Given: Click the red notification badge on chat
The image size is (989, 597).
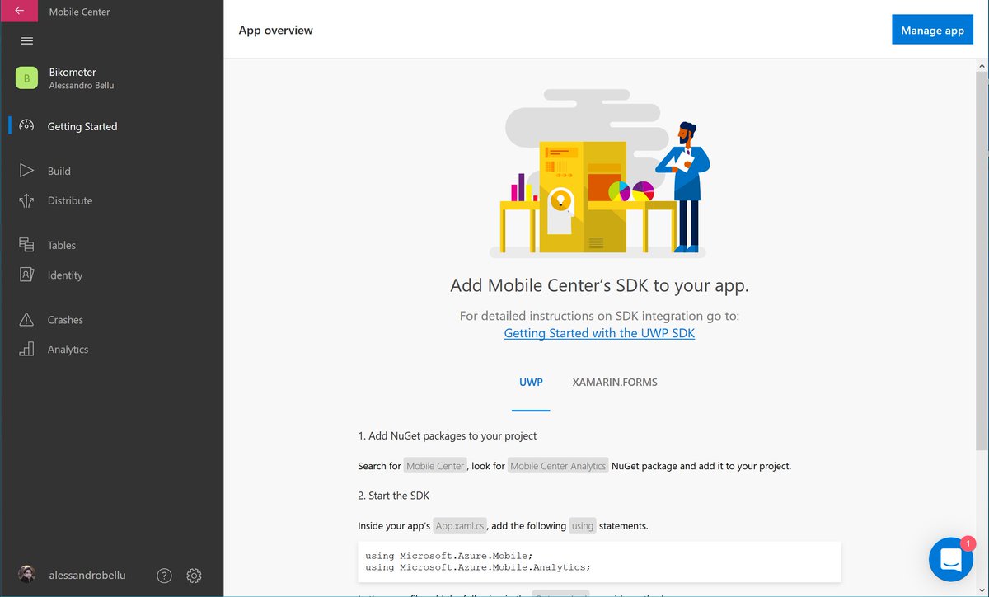Looking at the screenshot, I should tap(968, 543).
